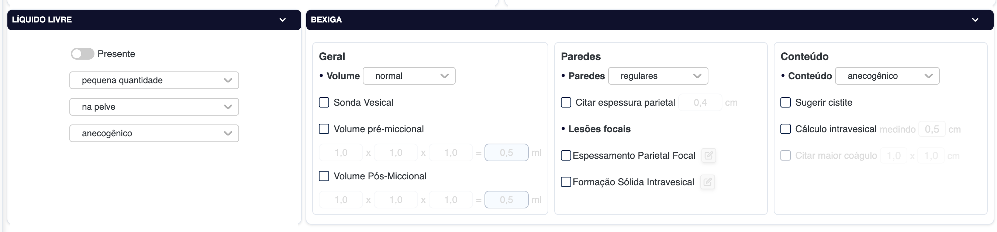Collapse the Líquido Livre panel chevron
997x232 pixels.
[283, 20]
